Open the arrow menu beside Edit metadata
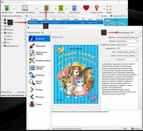The image size is (143, 131). tap(37, 9)
